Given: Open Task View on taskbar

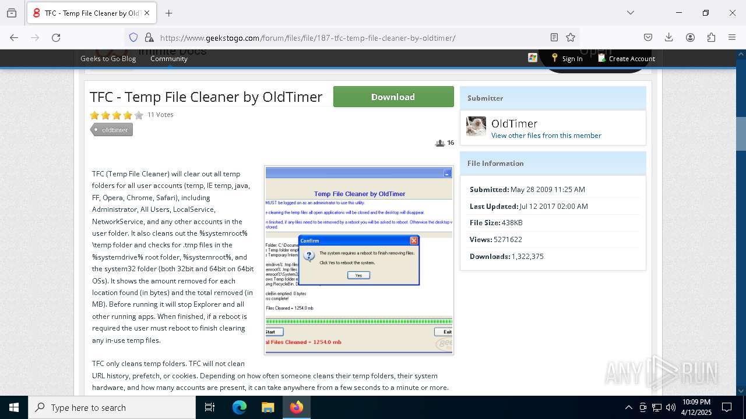Looking at the screenshot, I should pyautogui.click(x=210, y=407).
